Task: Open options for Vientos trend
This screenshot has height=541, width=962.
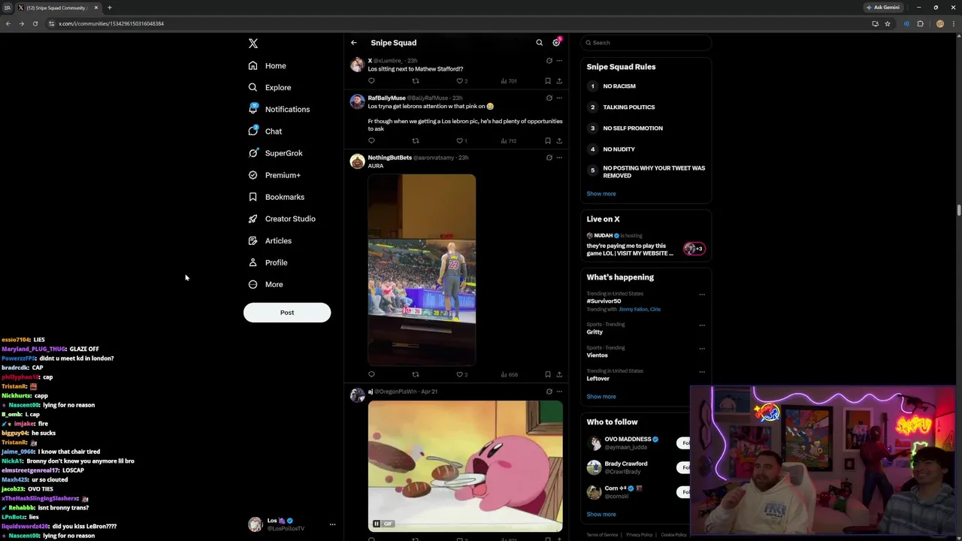Action: [702, 348]
